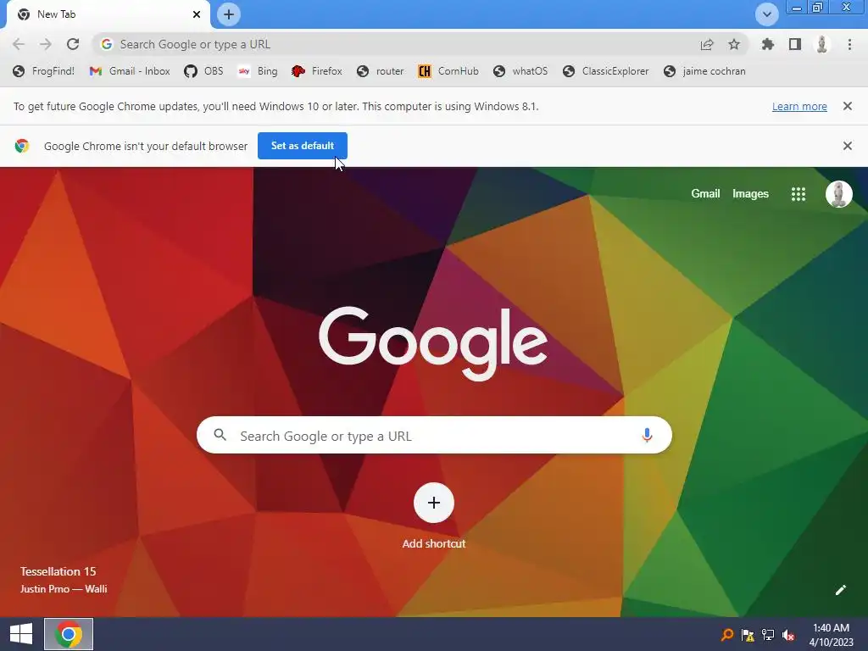
Task: Close the New Tab tab
Action: [197, 14]
